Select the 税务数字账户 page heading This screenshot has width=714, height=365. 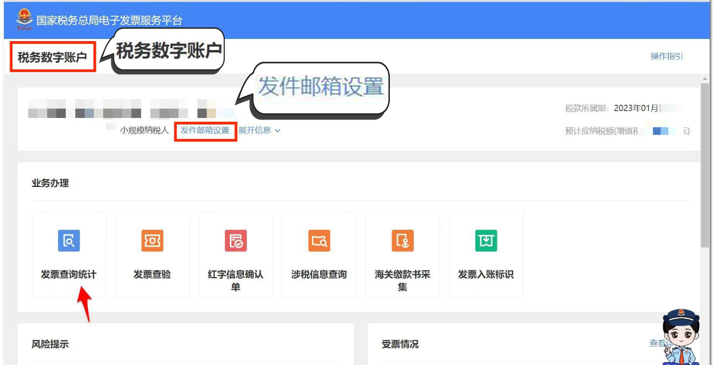click(52, 57)
